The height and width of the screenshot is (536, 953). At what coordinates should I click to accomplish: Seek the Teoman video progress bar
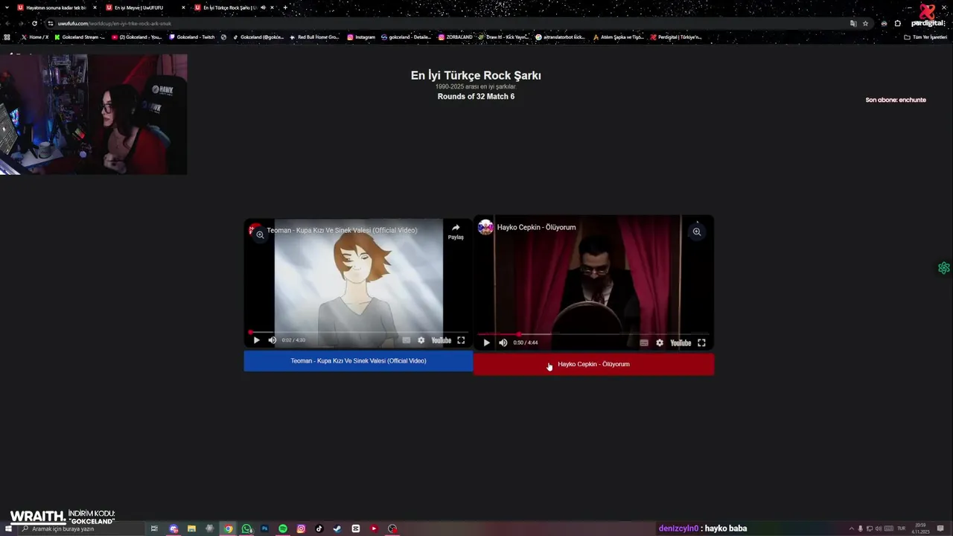358,332
